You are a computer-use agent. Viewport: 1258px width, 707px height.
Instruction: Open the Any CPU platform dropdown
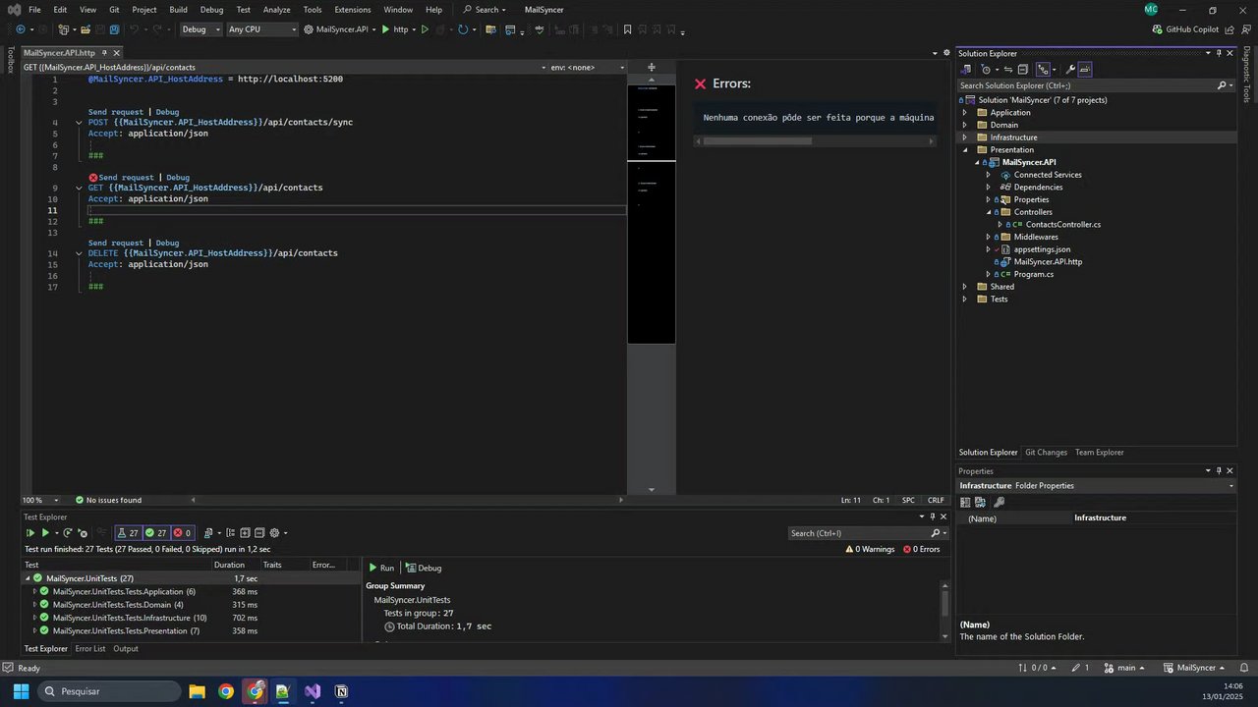261,29
